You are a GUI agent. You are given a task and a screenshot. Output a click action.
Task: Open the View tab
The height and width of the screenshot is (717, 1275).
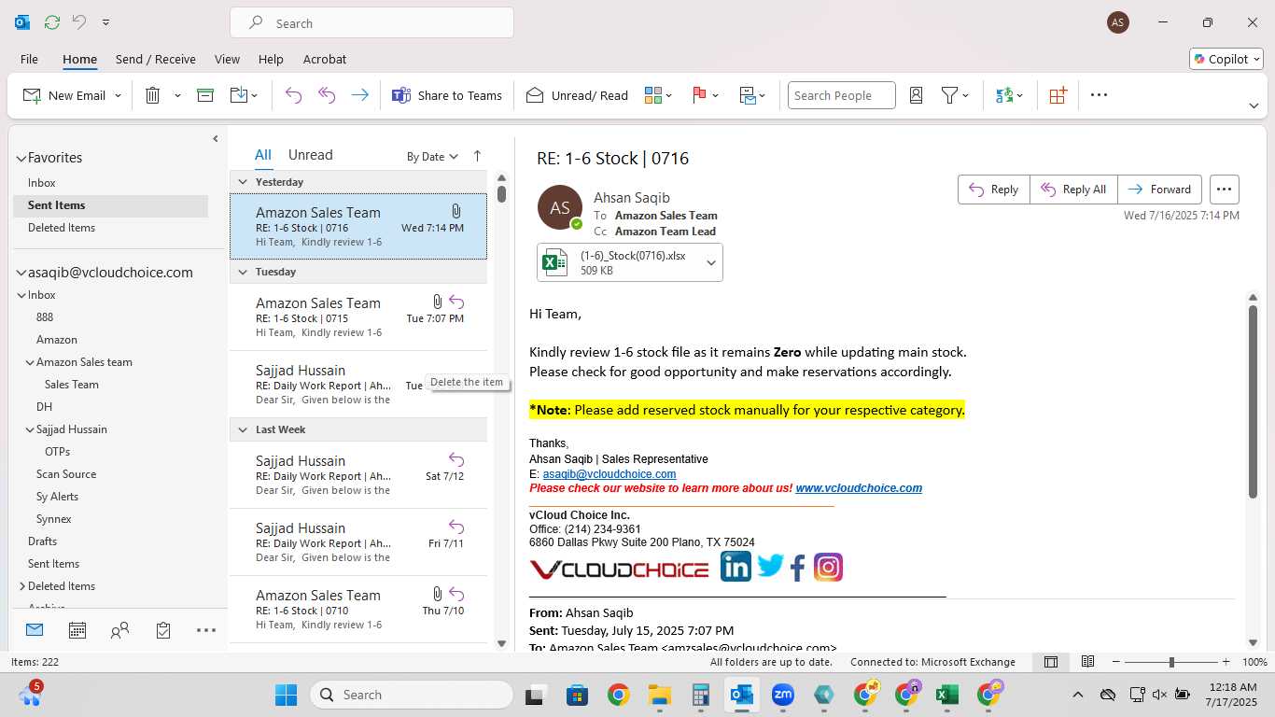pyautogui.click(x=227, y=59)
